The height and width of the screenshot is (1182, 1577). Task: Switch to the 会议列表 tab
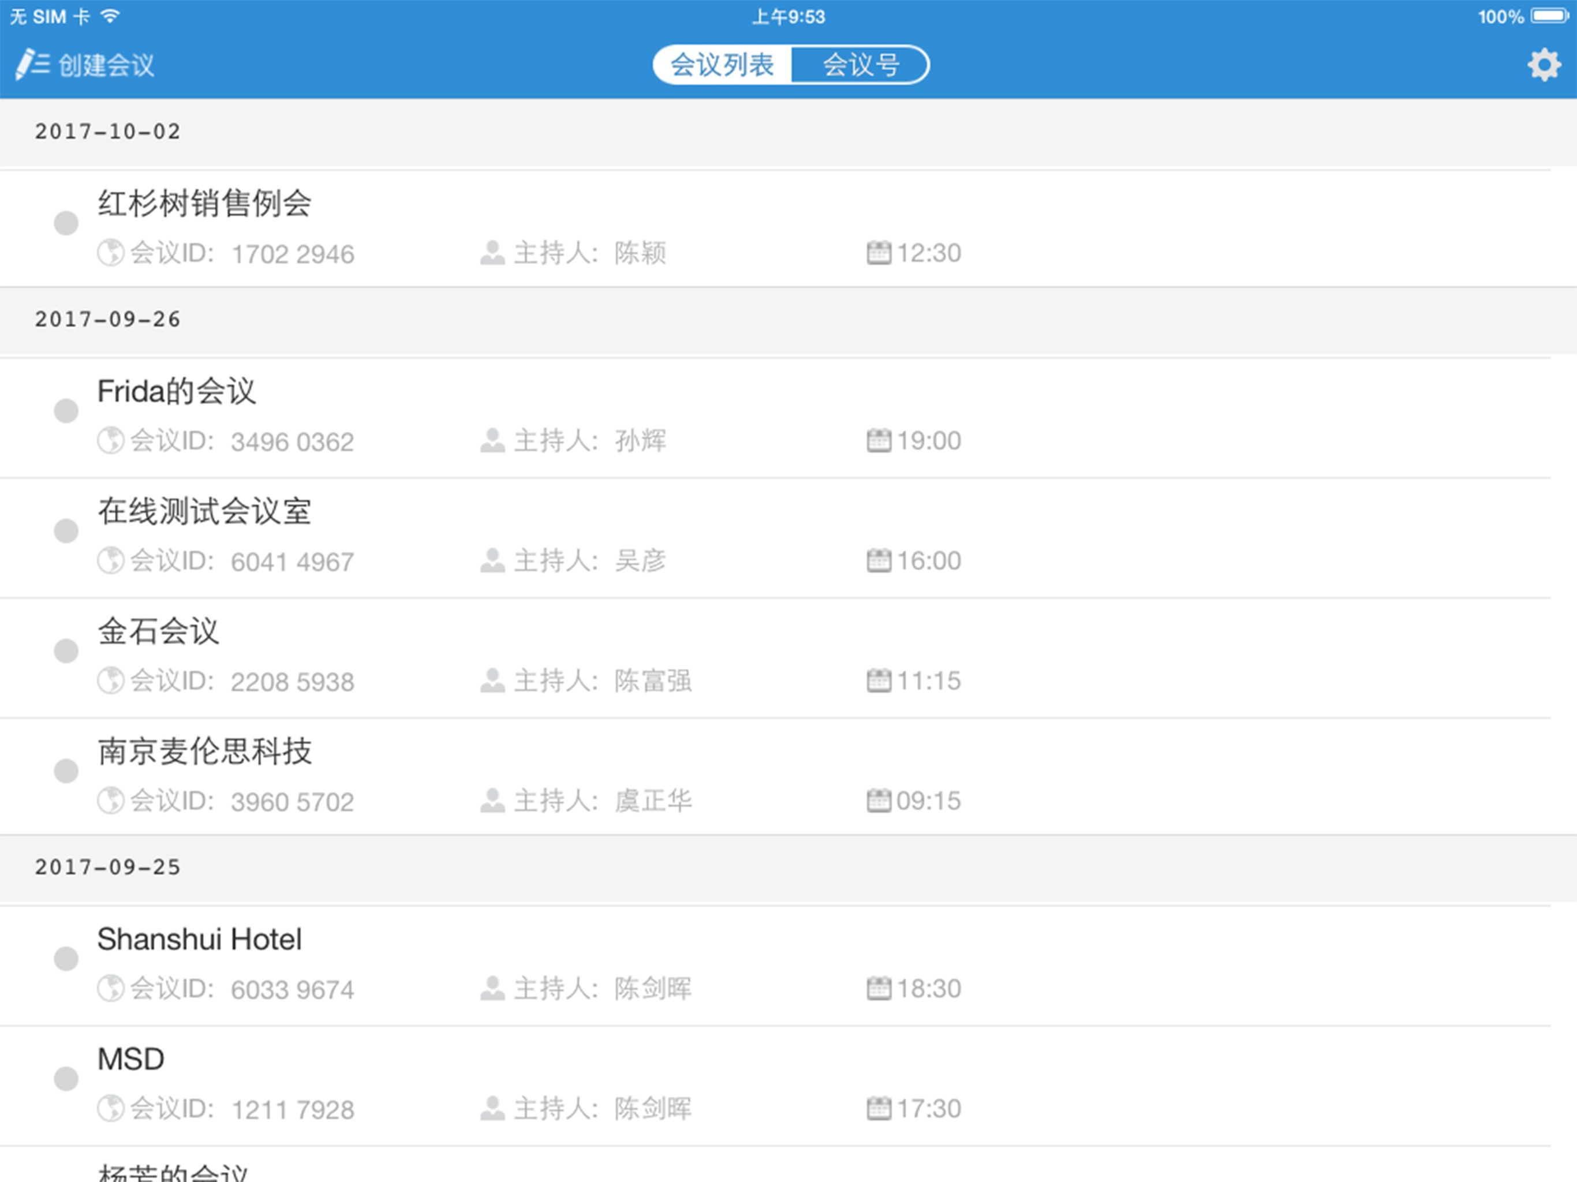tap(722, 65)
